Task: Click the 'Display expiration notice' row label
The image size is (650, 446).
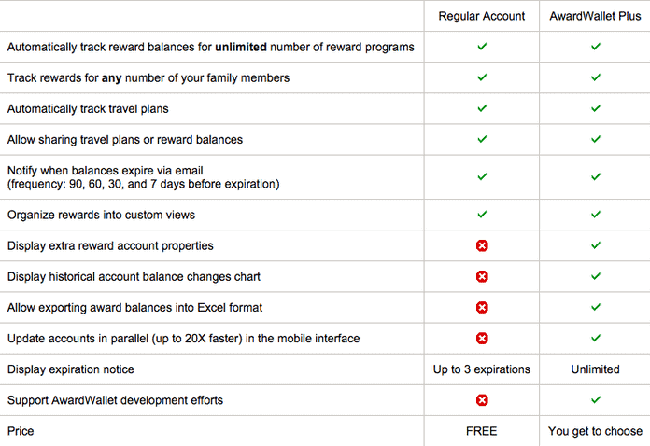Action: [x=71, y=369]
